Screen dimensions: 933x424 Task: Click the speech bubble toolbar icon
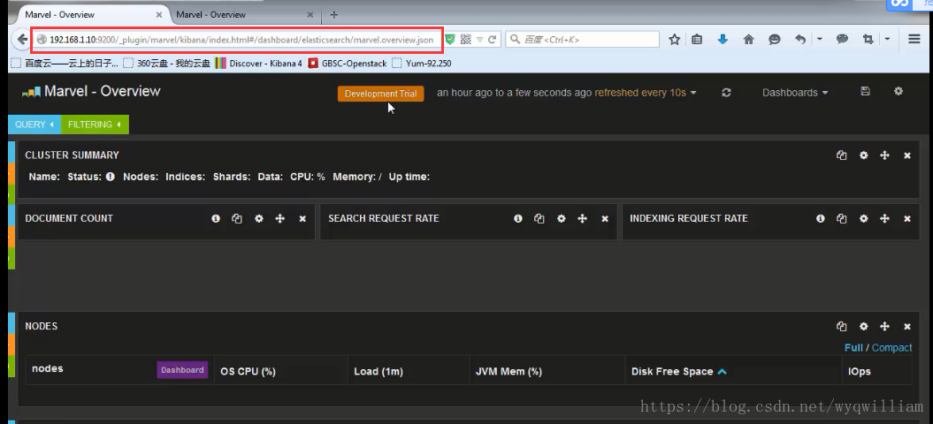[x=842, y=39]
